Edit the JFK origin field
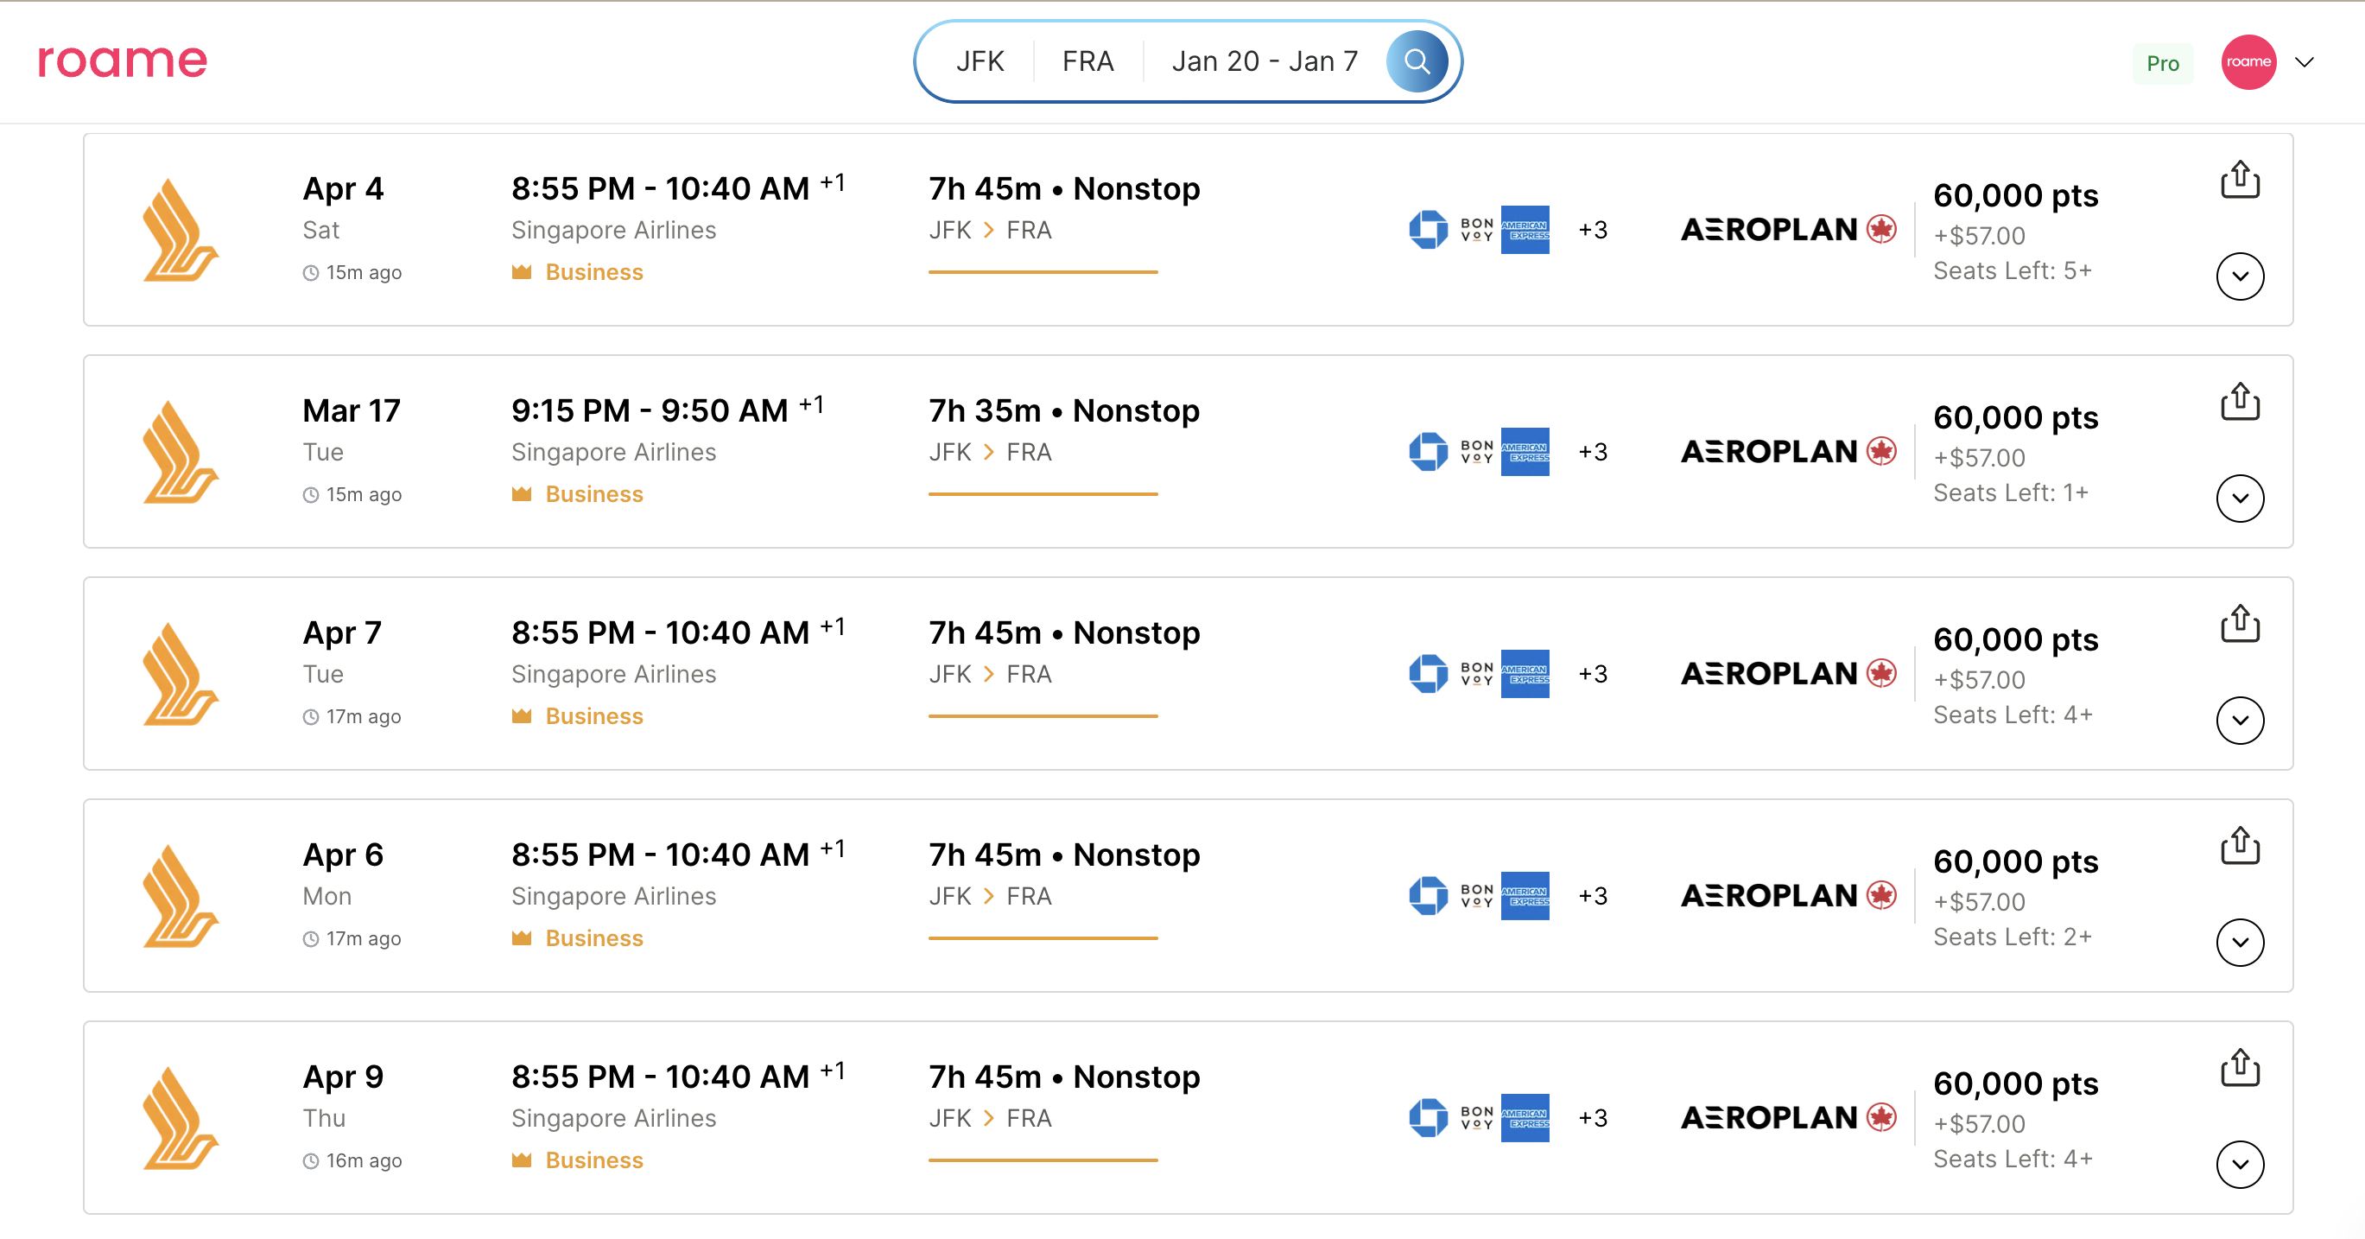This screenshot has height=1239, width=2365. click(980, 61)
